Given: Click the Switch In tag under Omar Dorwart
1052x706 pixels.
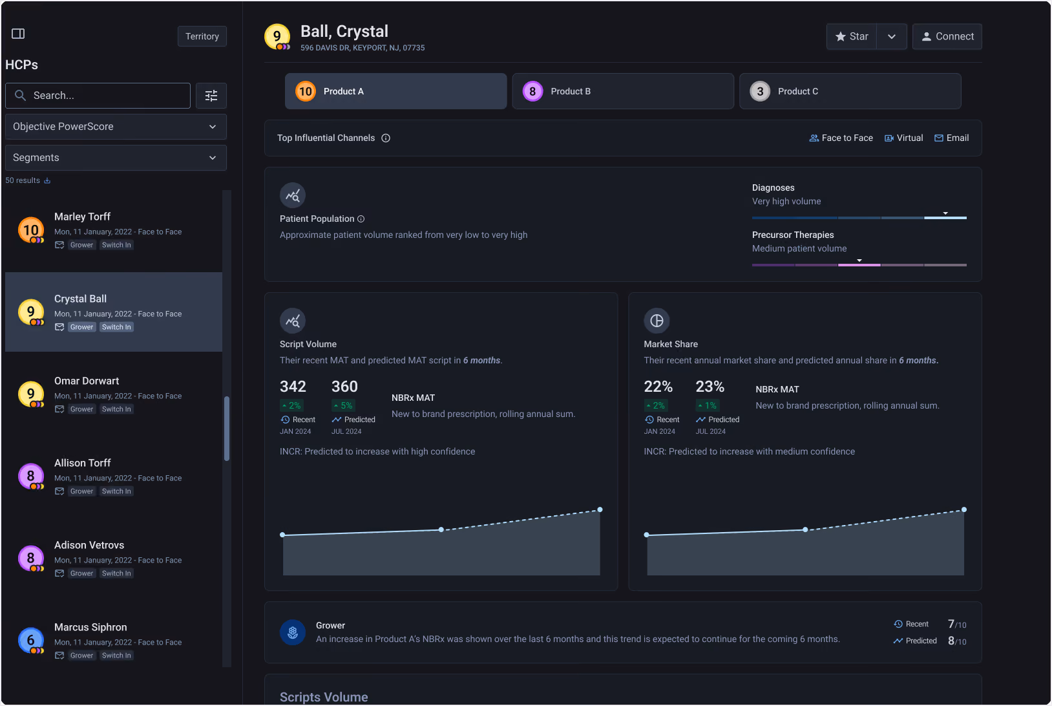Looking at the screenshot, I should 116,409.
